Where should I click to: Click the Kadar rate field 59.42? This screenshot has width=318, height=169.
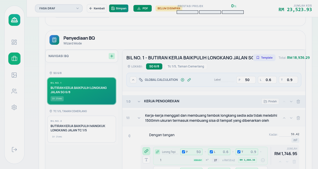tap(289, 134)
